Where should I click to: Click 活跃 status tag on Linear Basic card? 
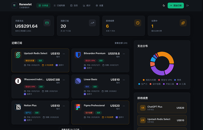95,87
